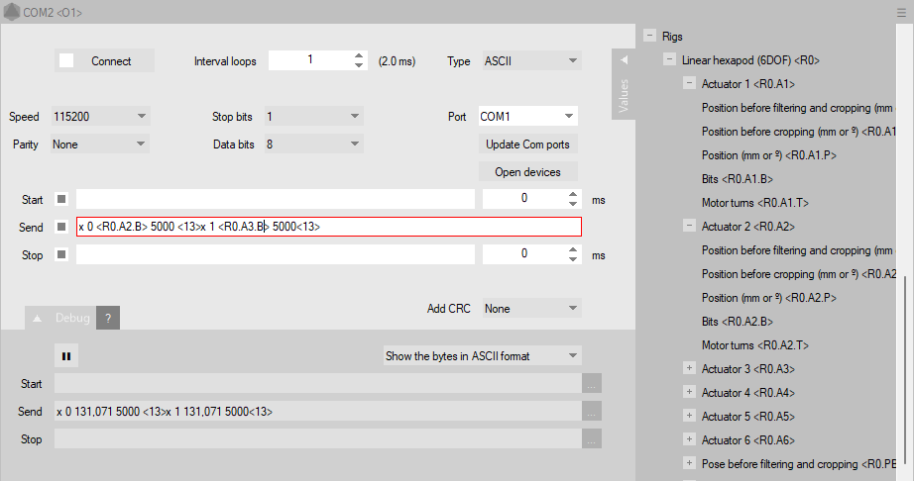Select the Bits <R0.A2.B> tree item
The height and width of the screenshot is (481, 914).
pyautogui.click(x=737, y=321)
